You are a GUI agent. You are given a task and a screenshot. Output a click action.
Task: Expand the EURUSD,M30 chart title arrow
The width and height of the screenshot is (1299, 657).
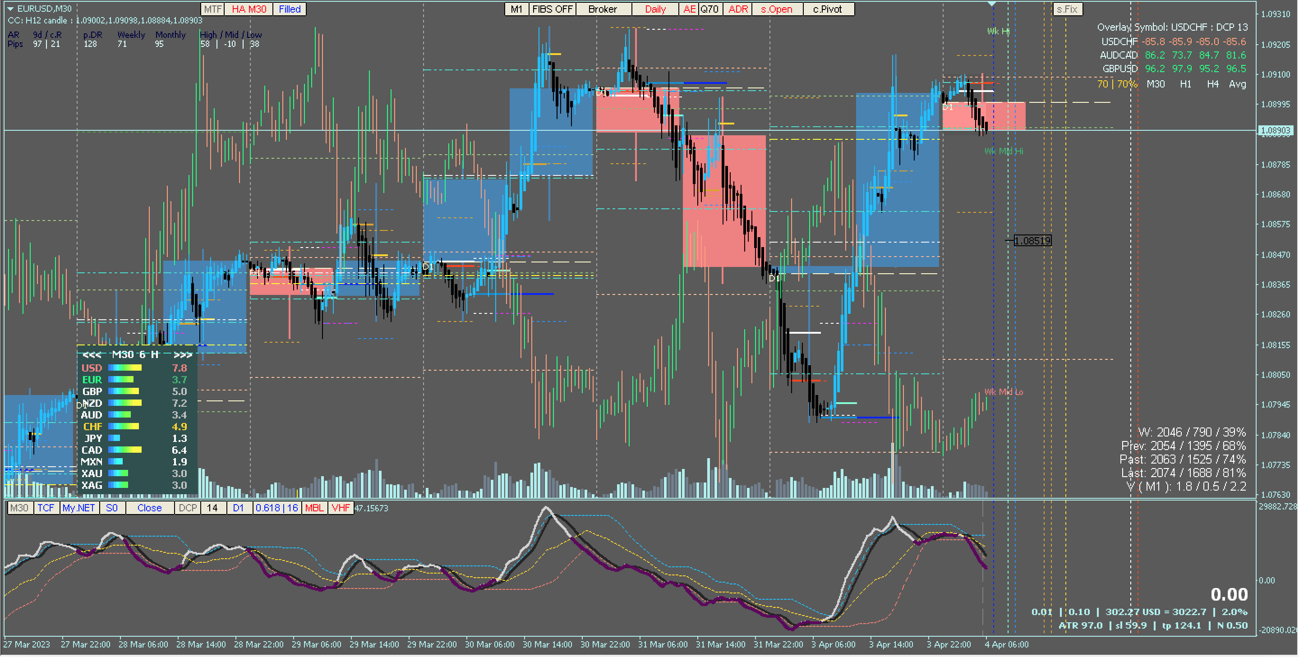coord(10,9)
